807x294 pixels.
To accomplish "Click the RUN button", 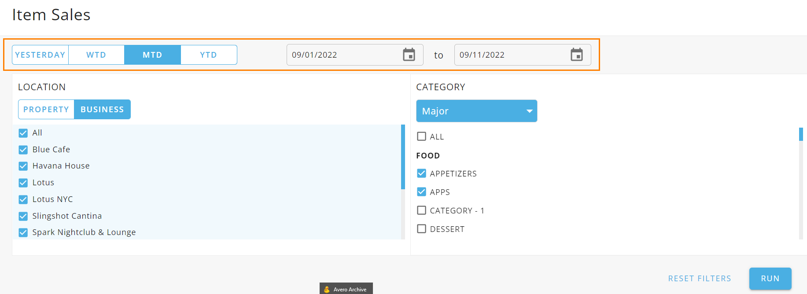I will tap(770, 279).
